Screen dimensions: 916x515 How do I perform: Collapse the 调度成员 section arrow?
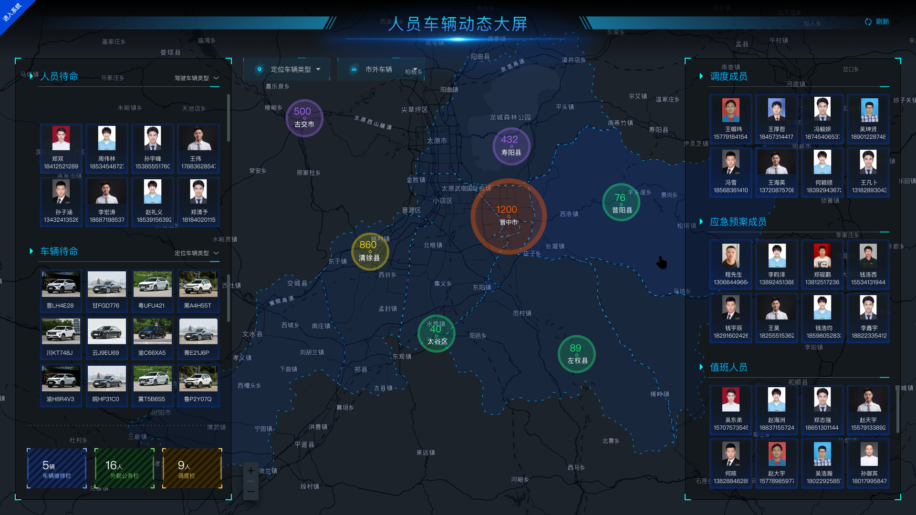tap(701, 76)
